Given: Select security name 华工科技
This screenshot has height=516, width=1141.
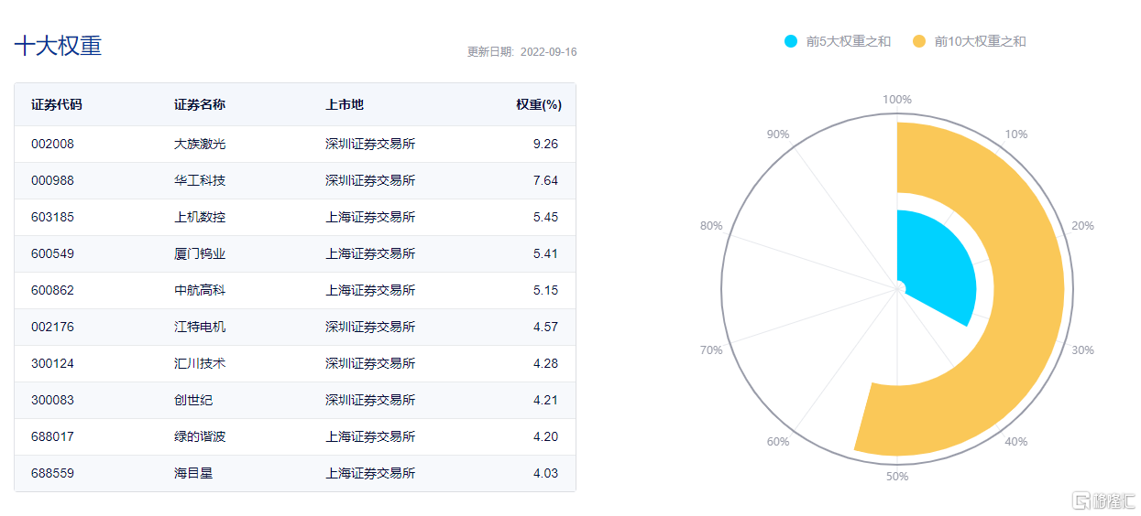Looking at the screenshot, I should click(200, 180).
